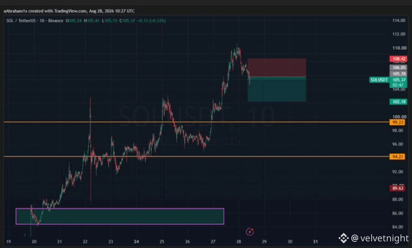Click date 21 on the time axis
Screen dimensions: 412x248
[60, 242]
